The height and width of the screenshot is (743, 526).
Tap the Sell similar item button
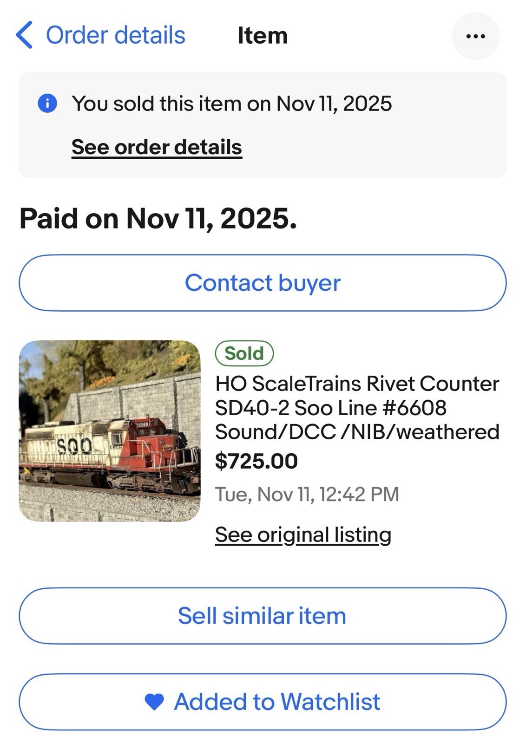(x=263, y=616)
